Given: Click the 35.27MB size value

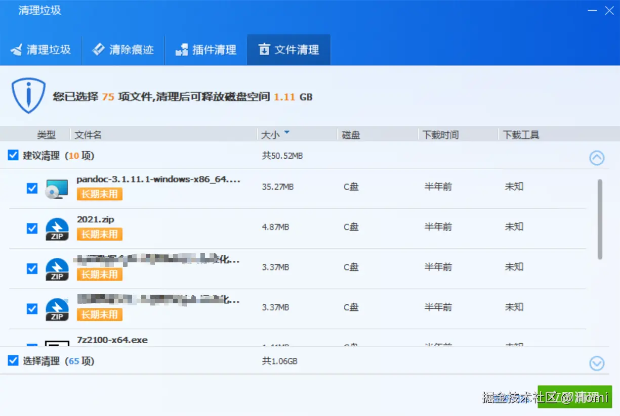Looking at the screenshot, I should tap(277, 187).
